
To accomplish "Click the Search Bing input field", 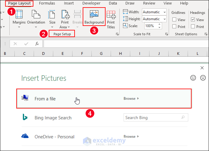I will pyautogui.click(x=153, y=118).
